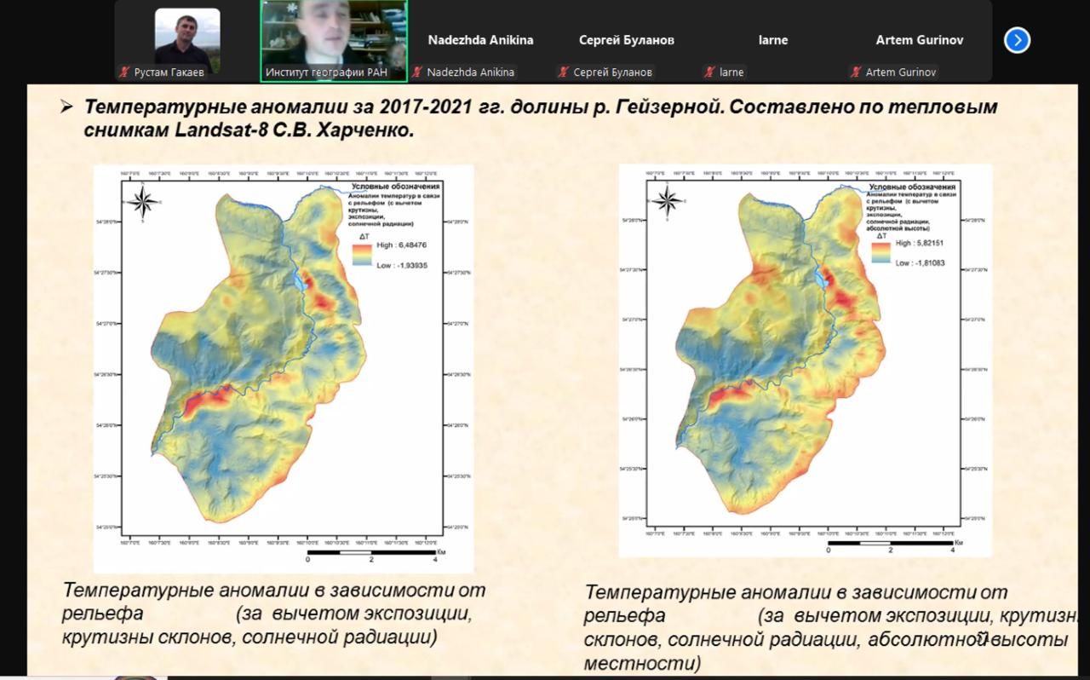The width and height of the screenshot is (1090, 680).
Task: Click the Институт географии РАН name label
Action: 326,72
